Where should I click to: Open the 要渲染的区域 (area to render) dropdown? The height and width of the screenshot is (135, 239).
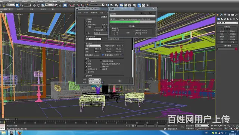point(93,39)
